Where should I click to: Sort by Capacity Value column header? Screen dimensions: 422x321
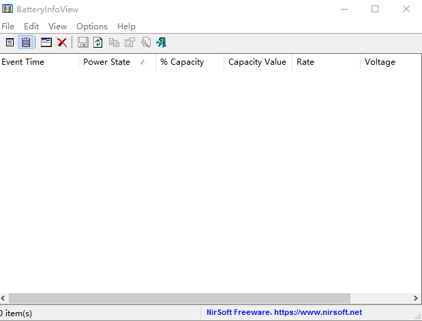tap(258, 62)
